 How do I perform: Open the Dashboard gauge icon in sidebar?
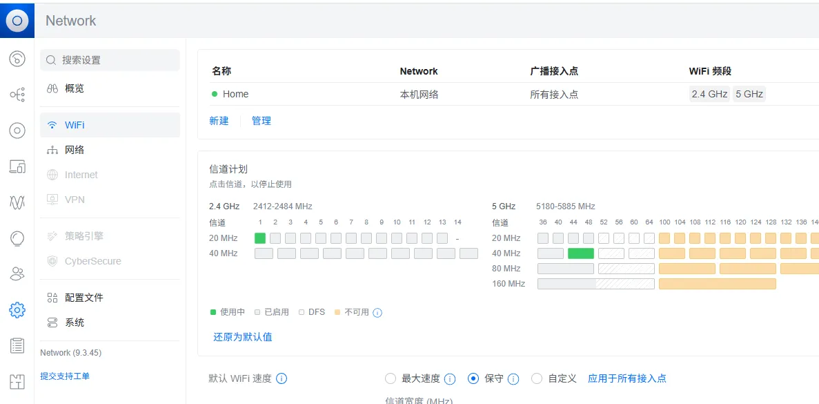(x=17, y=59)
